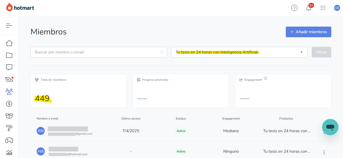Click the Mediano engagement value
Viewport: 343px width, 158px height.
click(231, 131)
